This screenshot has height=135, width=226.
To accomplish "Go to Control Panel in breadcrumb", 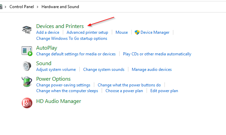I will pyautogui.click(x=22, y=7).
